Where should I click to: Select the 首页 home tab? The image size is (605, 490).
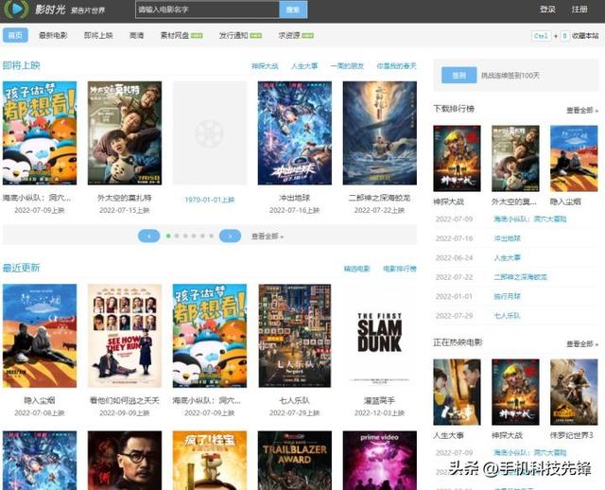15,35
